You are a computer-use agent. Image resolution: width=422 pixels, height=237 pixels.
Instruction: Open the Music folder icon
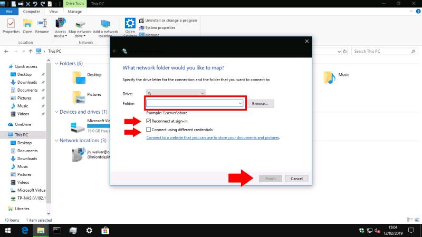click(x=329, y=77)
